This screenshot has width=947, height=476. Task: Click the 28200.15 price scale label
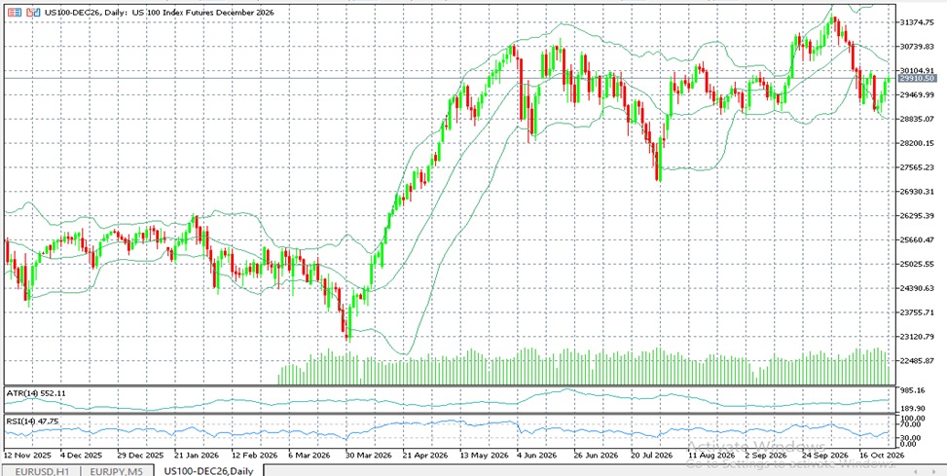[917, 143]
